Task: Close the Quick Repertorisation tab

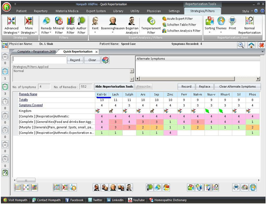Action: [x=96, y=52]
